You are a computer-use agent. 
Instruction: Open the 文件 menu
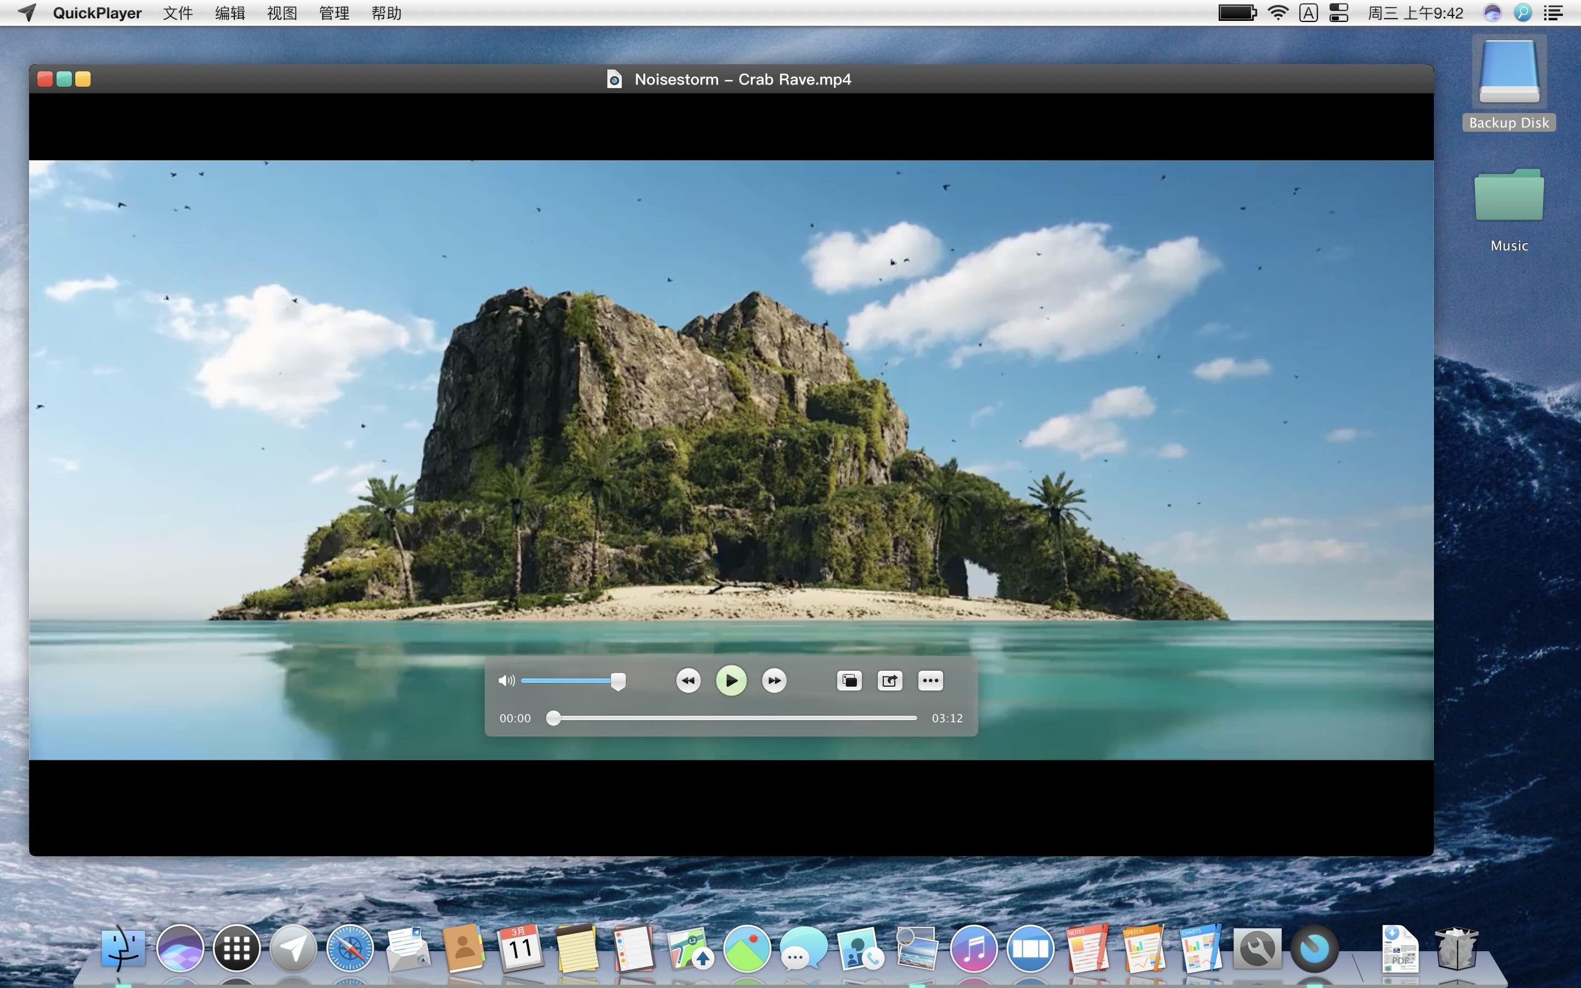tap(178, 13)
